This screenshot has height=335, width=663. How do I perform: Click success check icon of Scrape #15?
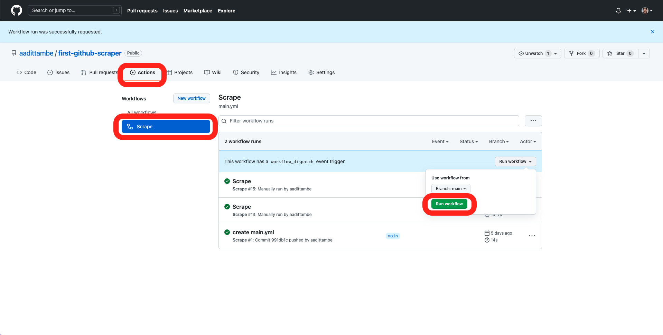pyautogui.click(x=227, y=181)
